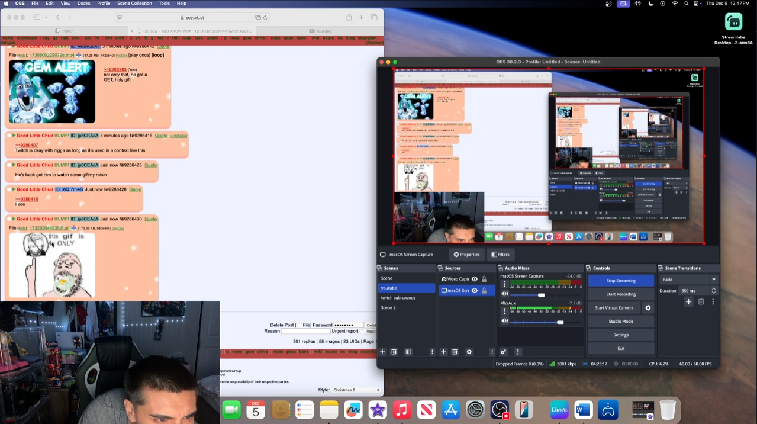The height and width of the screenshot is (424, 757).
Task: Open Virtual Camera settings gear
Action: click(x=648, y=308)
